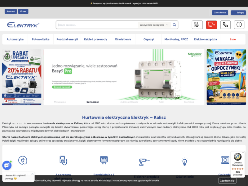This screenshot has width=248, height=186.
Task: Open the Automatyka menu
Action: click(15, 39)
